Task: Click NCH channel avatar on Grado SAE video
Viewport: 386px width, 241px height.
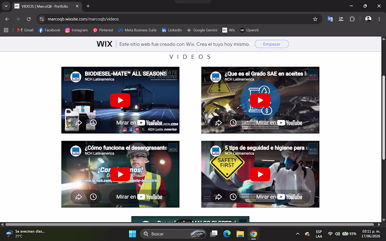Action: (216, 77)
